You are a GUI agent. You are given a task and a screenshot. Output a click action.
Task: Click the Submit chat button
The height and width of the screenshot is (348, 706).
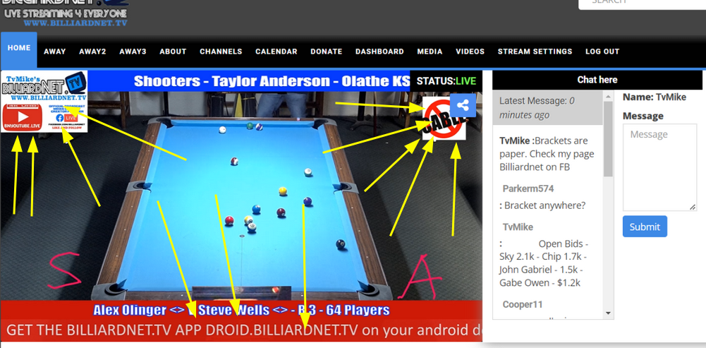[645, 227]
